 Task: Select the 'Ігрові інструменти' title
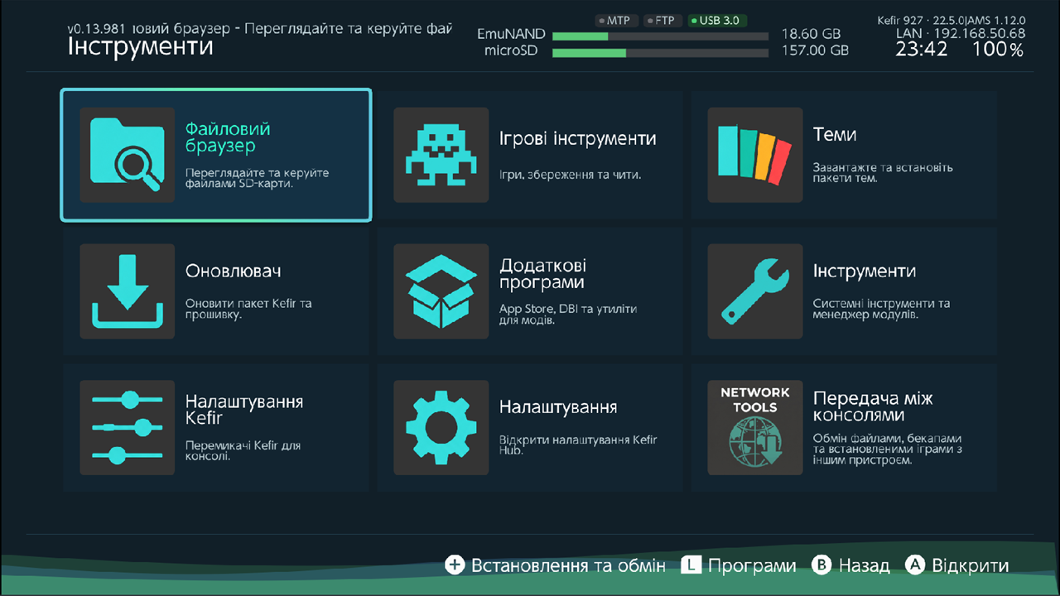[x=578, y=138]
